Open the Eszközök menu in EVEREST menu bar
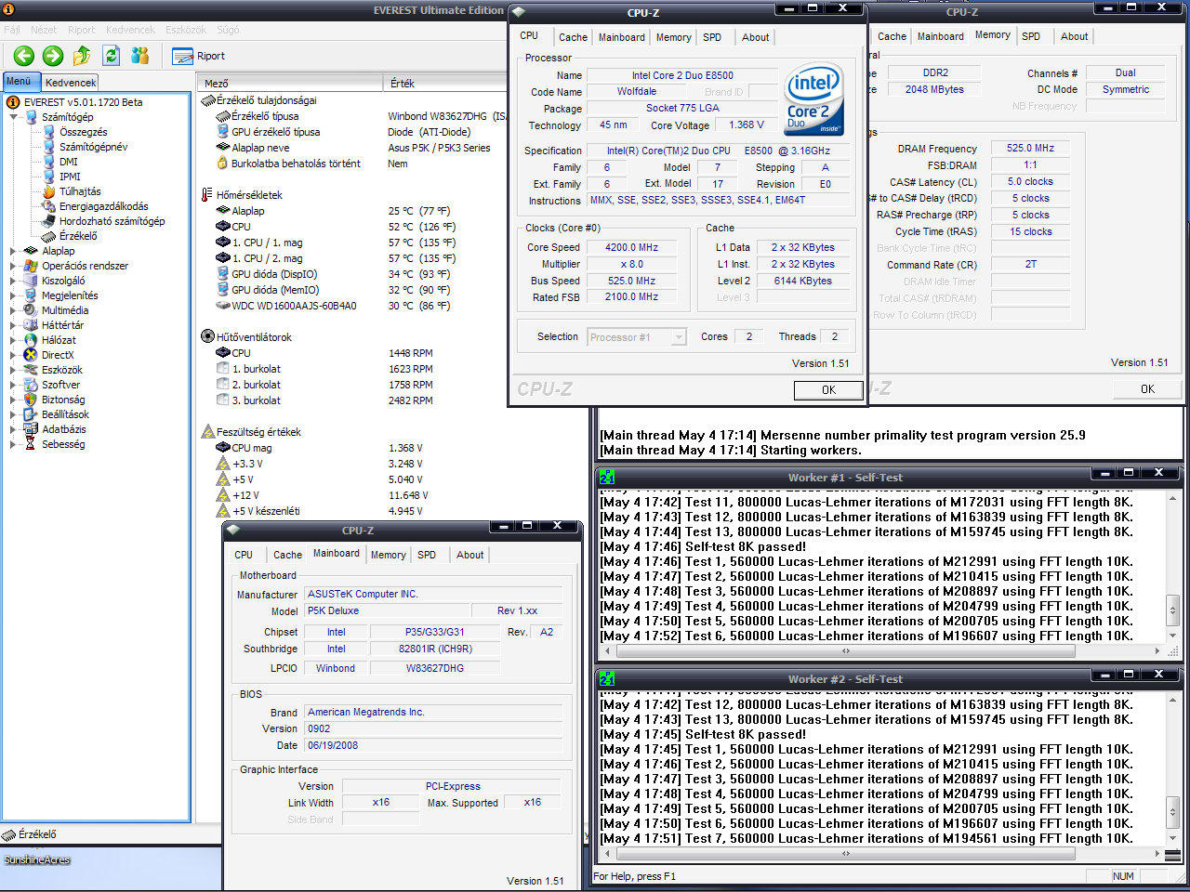Viewport: 1190px width, 892px height. pyautogui.click(x=186, y=30)
